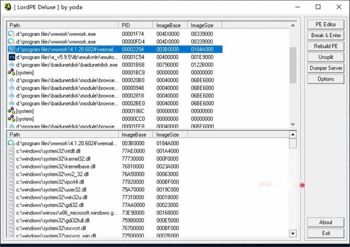The height and width of the screenshot is (247, 350).
Task: Click the exuikrnln process icon
Action: tap(12, 57)
